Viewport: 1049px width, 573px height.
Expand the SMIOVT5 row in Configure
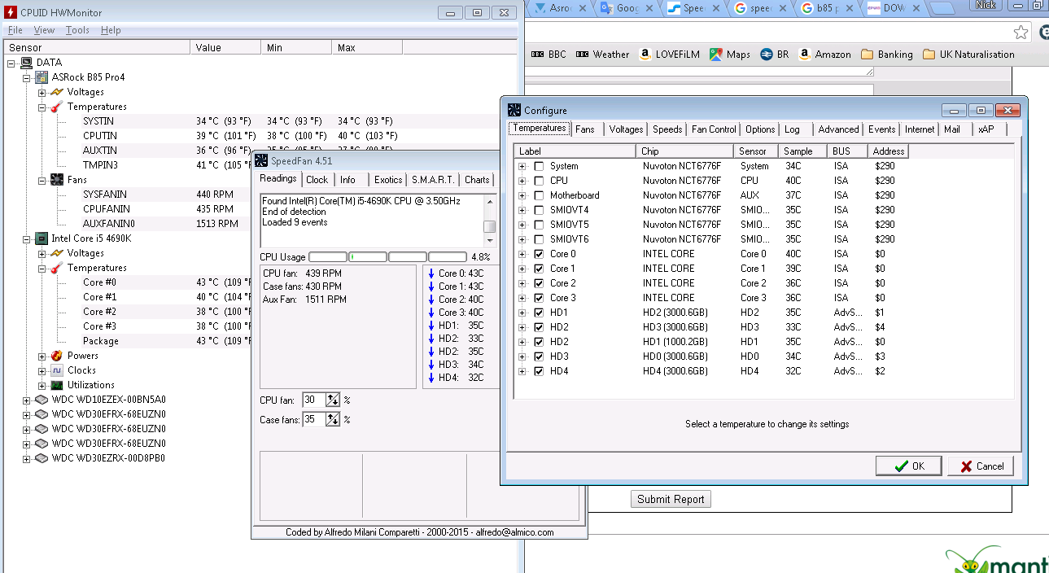point(522,225)
